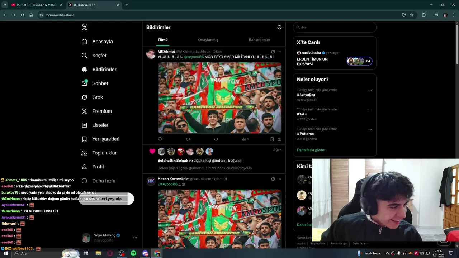Screen dimensions: 459x258
Task: Open Spotify from taskbar
Action: tap(133, 253)
